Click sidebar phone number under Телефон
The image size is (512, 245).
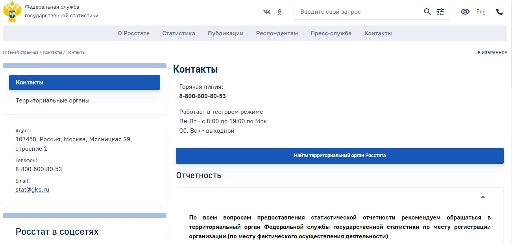[x=39, y=169]
